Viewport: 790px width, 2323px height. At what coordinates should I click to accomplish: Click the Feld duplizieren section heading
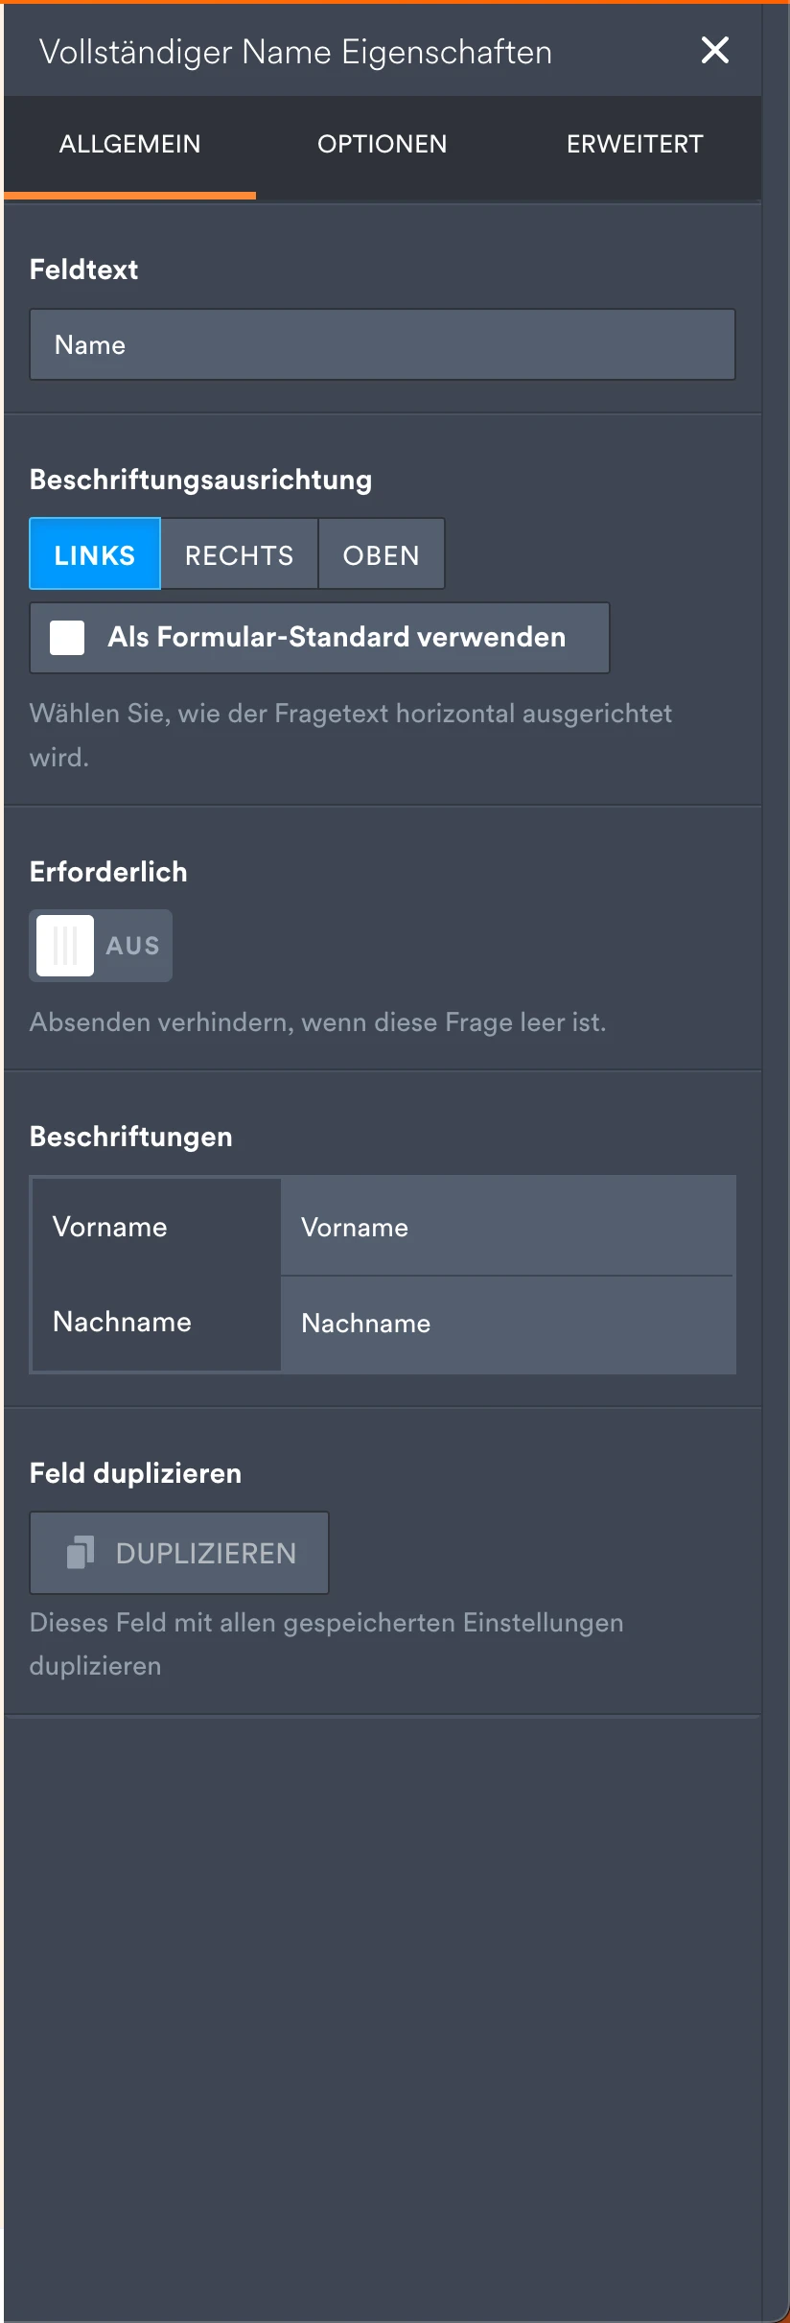(135, 1472)
